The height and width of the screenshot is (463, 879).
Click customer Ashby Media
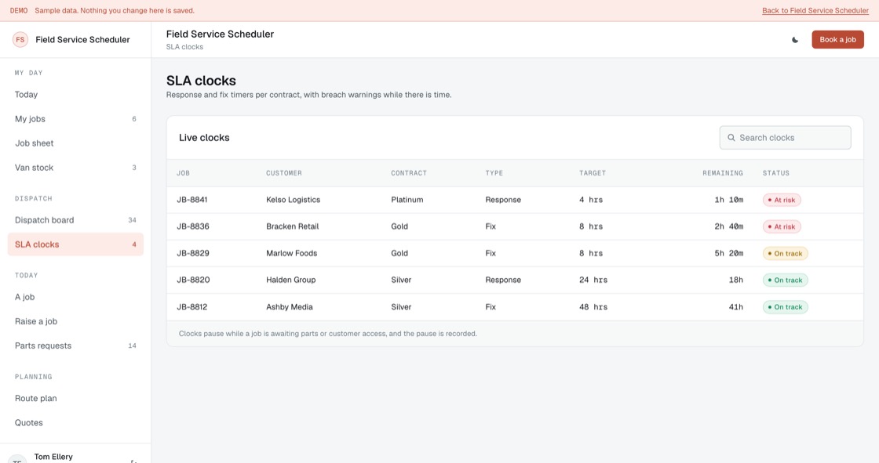tap(290, 307)
